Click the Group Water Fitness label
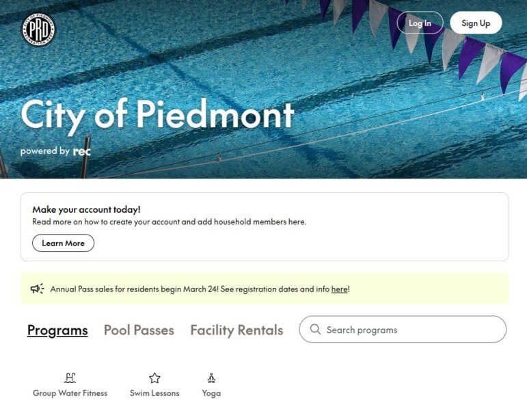The width and height of the screenshot is (527, 409). tap(70, 393)
